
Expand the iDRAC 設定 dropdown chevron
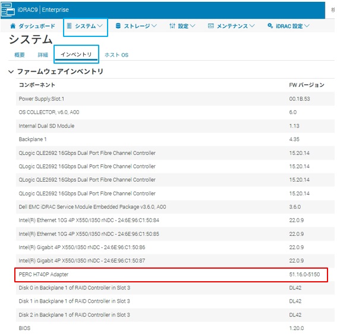coord(307,26)
